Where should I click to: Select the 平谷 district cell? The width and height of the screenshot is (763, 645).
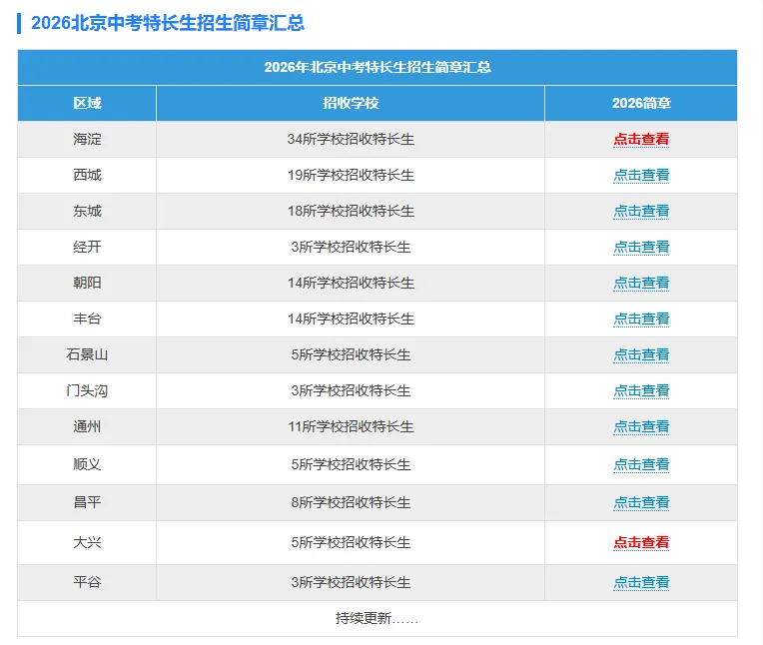click(x=87, y=582)
